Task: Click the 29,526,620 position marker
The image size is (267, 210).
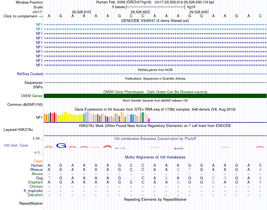Action: [140, 12]
